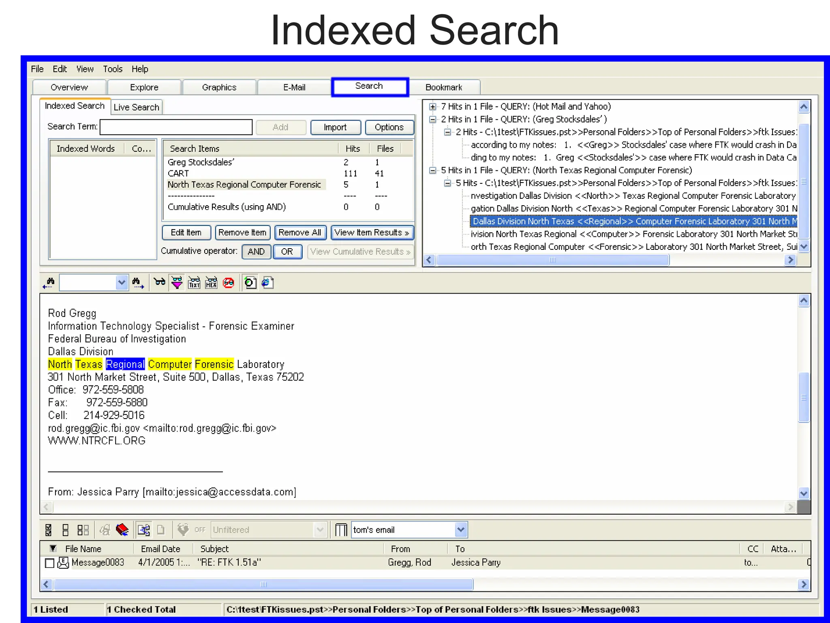Click the find previous binoculars icon
Viewport: 830px width, 623px height.
click(49, 283)
